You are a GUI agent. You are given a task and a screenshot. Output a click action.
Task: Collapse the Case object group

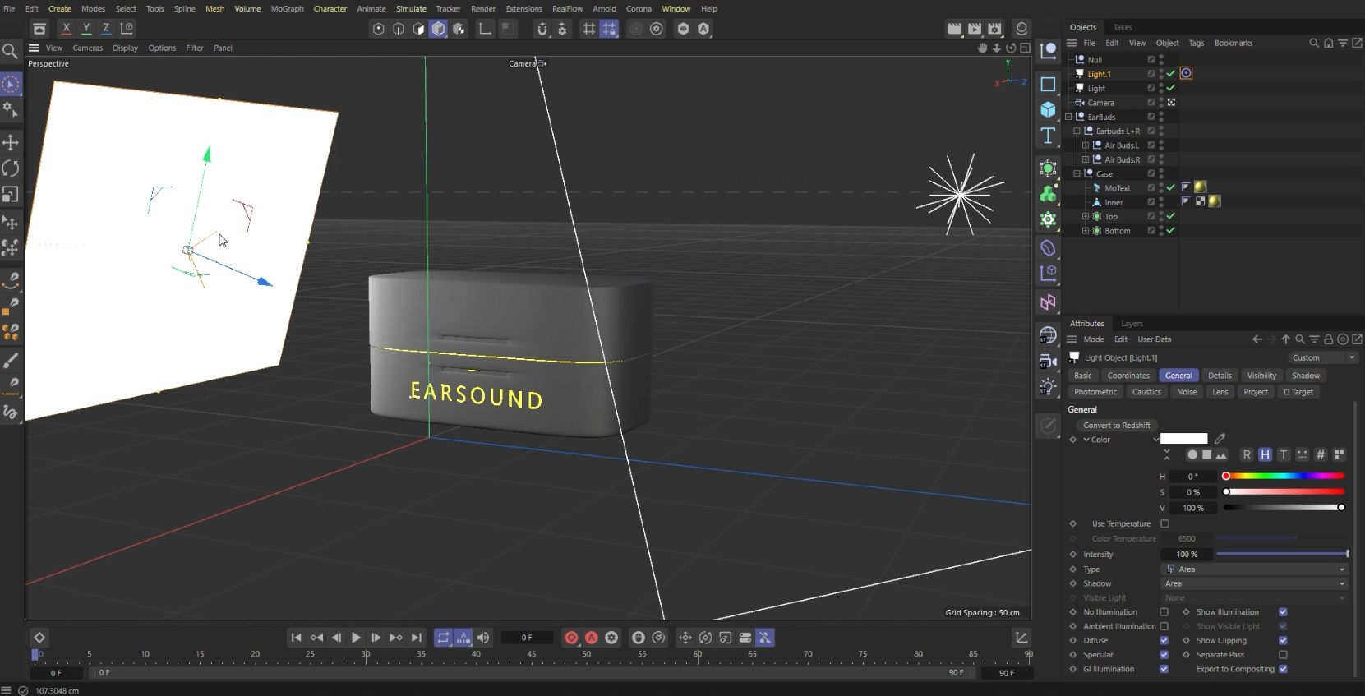(1077, 173)
